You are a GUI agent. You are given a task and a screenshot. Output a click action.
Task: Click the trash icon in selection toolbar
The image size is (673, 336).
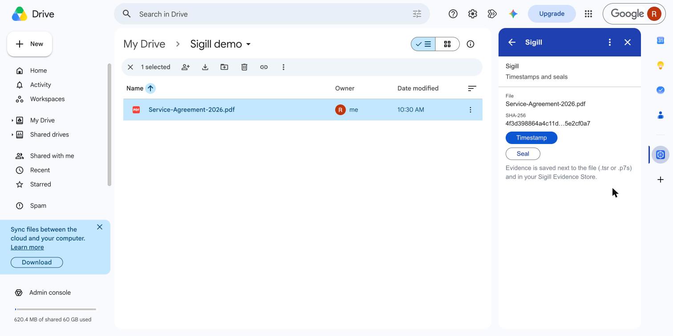pos(244,67)
